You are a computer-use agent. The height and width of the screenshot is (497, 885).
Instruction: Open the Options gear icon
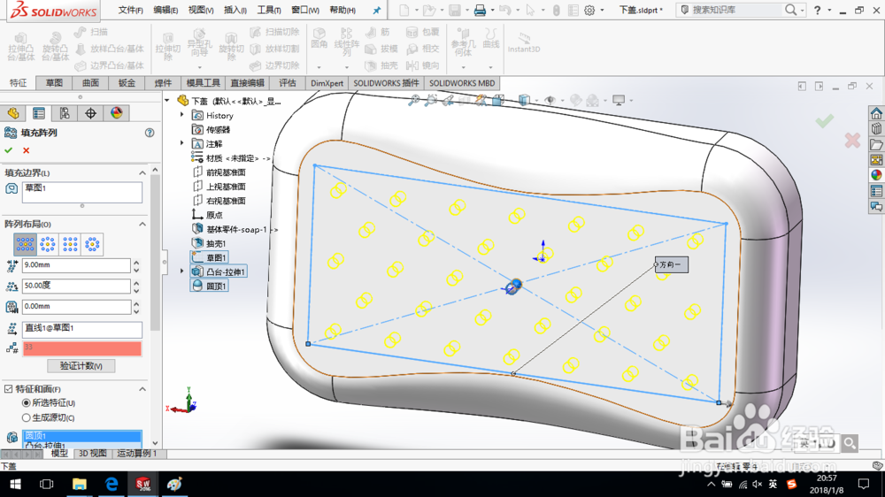pos(589,10)
